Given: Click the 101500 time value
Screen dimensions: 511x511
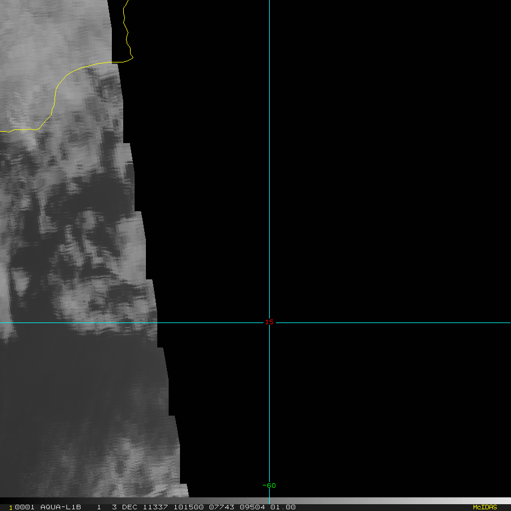Looking at the screenshot, I should (190, 507).
